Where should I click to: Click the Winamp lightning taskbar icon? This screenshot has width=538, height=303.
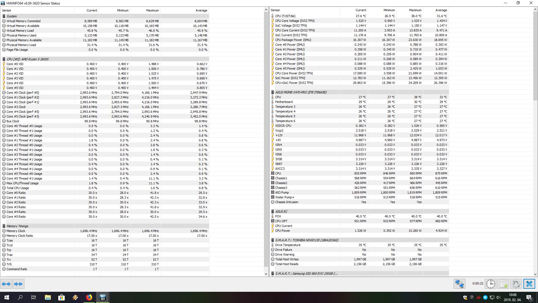[75, 297]
